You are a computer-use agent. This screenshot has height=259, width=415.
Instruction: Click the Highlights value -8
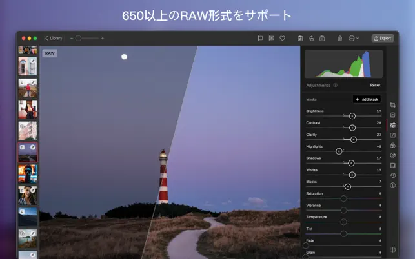[379, 146]
